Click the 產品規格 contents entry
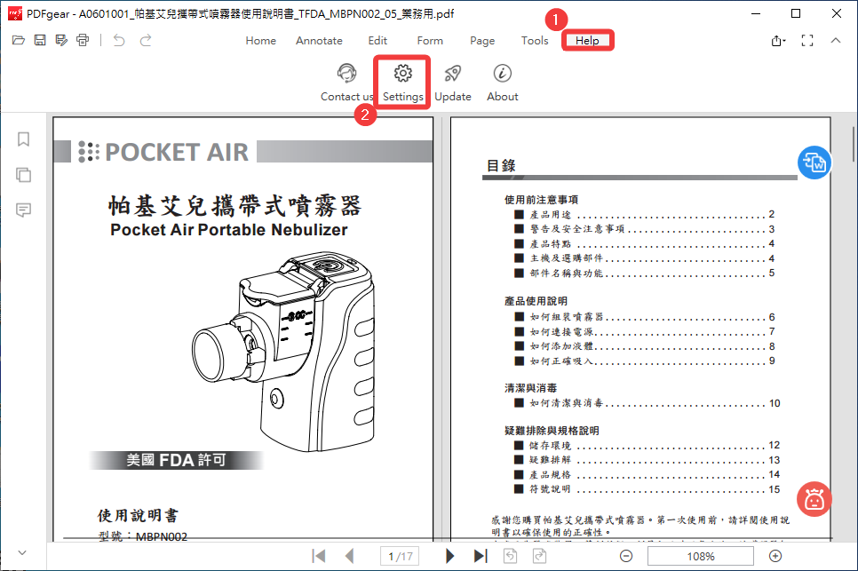The width and height of the screenshot is (858, 571). pos(647,475)
